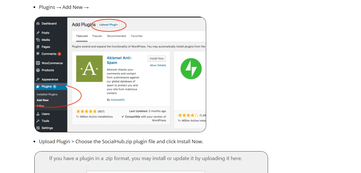This screenshot has height=173, width=361.
Task: Click the Appearance brush icon
Action: pyautogui.click(x=38, y=79)
